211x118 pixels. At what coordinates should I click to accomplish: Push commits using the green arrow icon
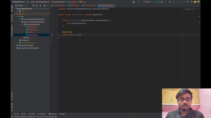pos(180,2)
